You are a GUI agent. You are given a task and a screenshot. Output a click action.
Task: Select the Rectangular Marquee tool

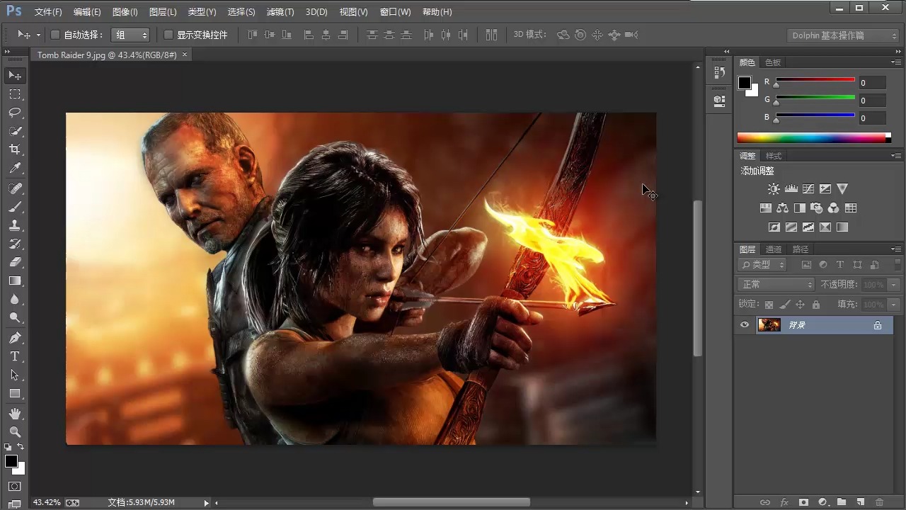[x=15, y=93]
